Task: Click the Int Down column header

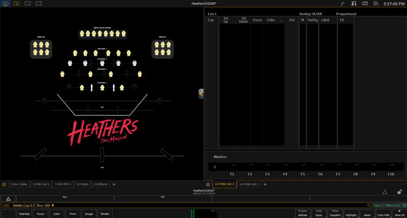Action: pyautogui.click(x=244, y=20)
